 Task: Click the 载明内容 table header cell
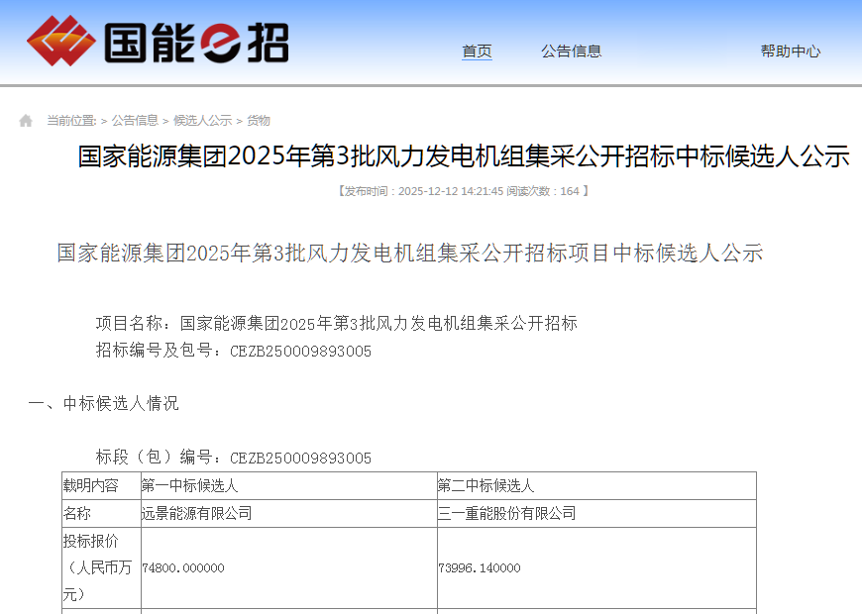click(102, 486)
